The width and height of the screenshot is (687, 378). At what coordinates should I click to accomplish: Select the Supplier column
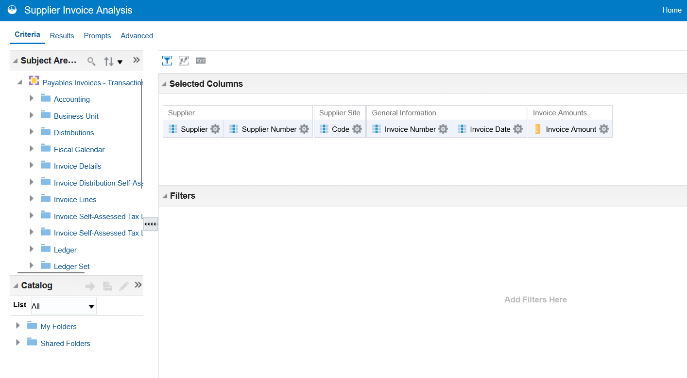click(194, 129)
